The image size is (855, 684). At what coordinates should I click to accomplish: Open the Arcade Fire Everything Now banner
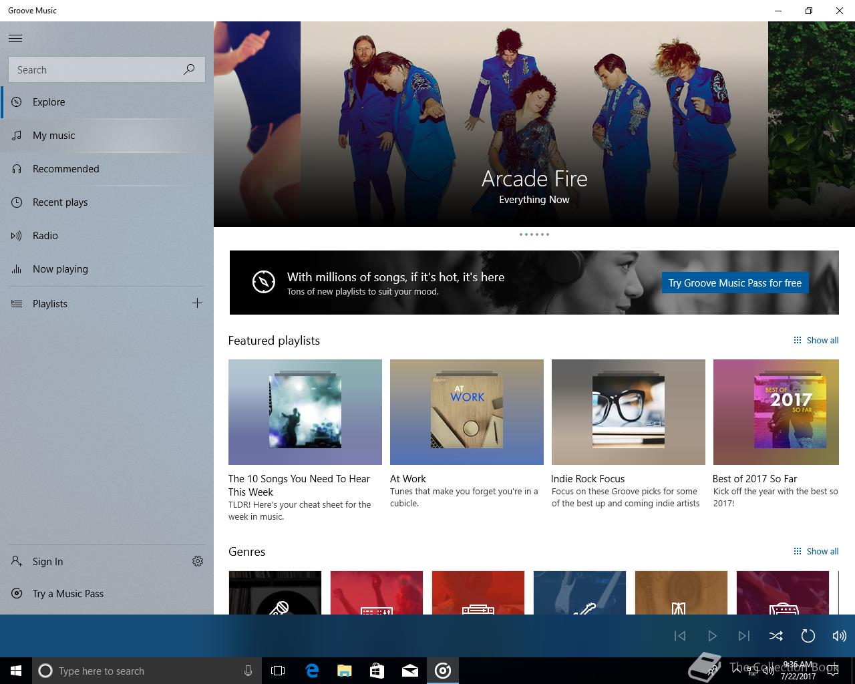tap(534, 124)
